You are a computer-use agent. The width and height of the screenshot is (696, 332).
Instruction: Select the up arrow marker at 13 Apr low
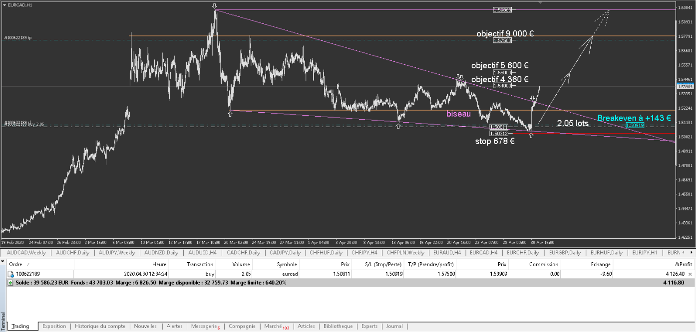pyautogui.click(x=398, y=127)
